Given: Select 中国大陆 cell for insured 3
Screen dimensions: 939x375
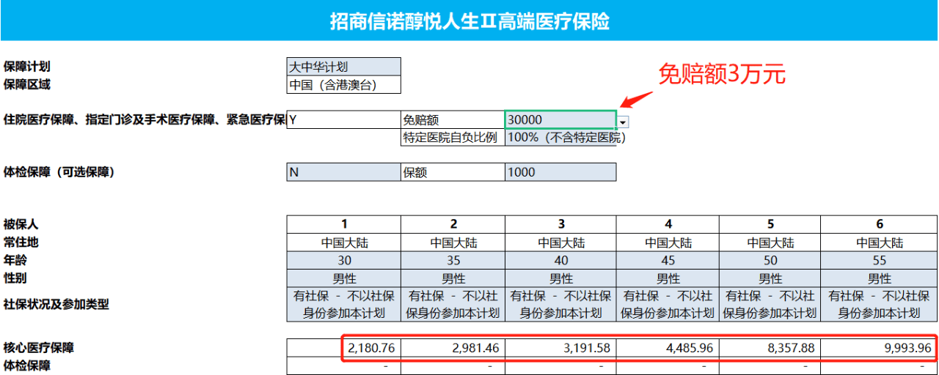Looking at the screenshot, I should pos(560,242).
